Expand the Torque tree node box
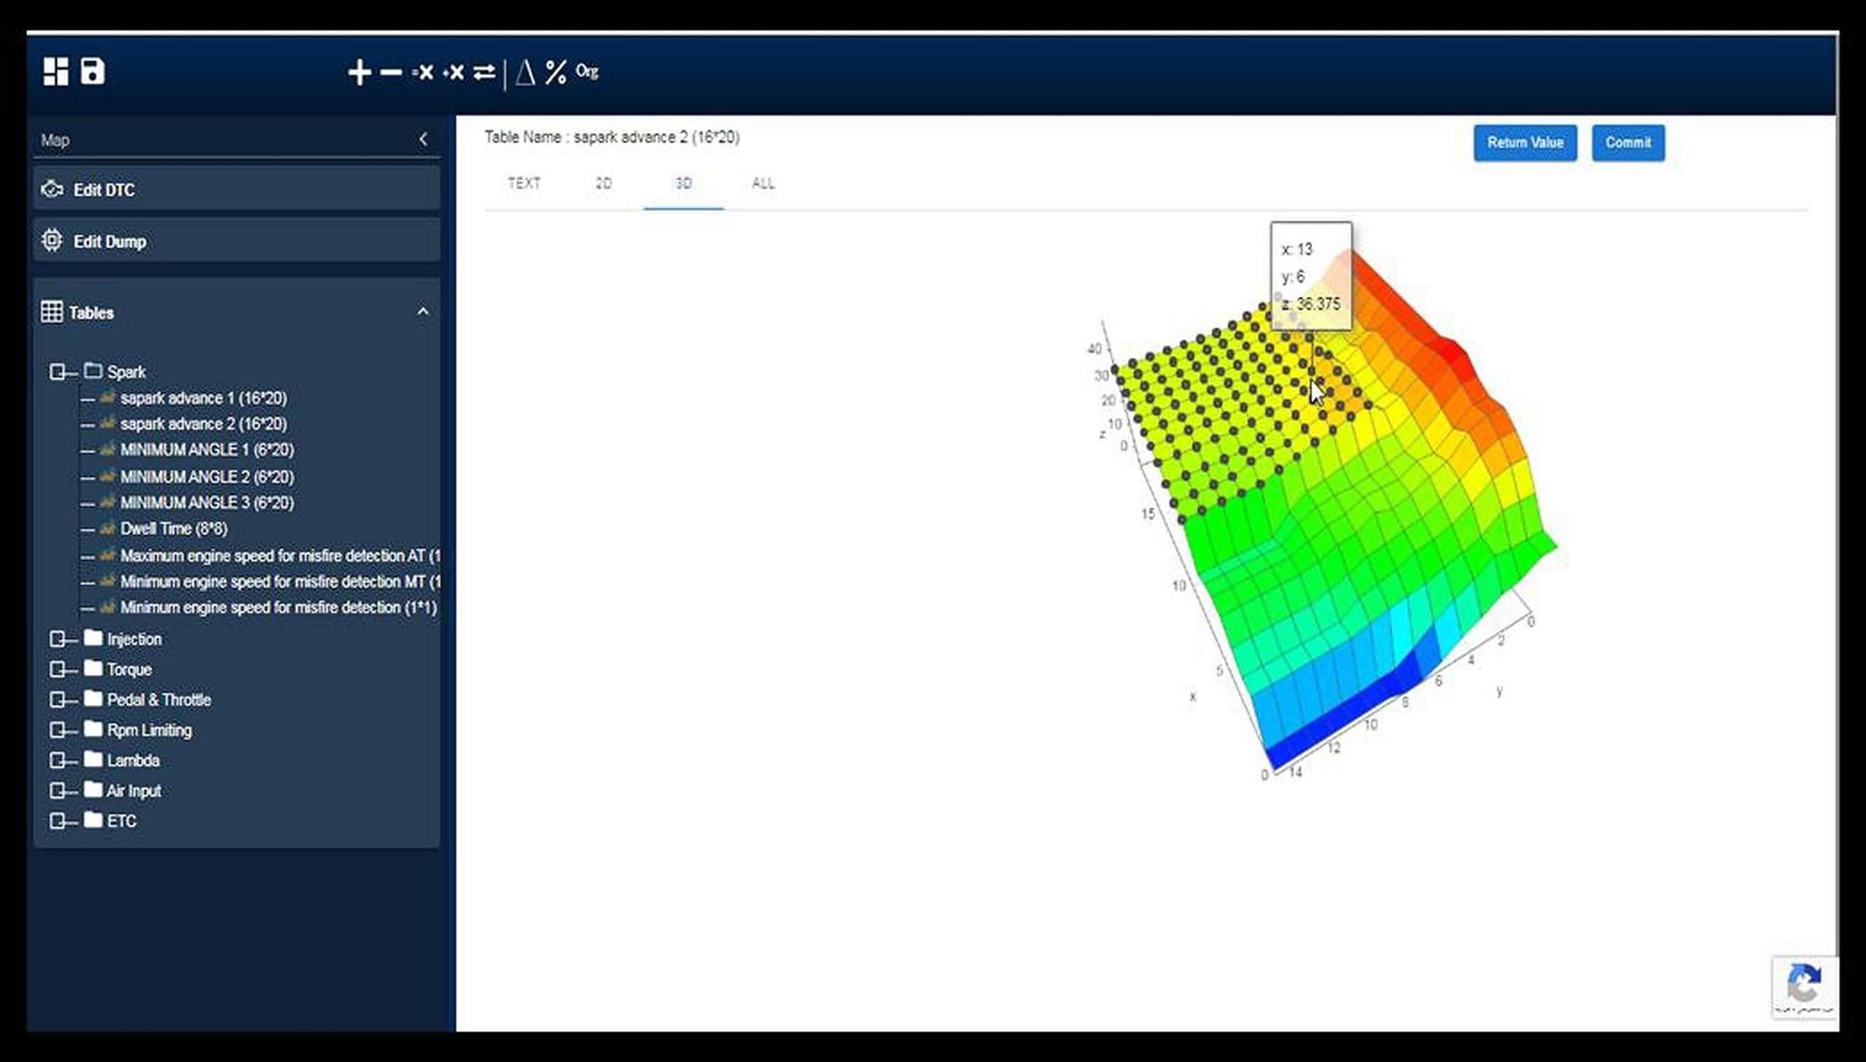This screenshot has width=1866, height=1062. (x=57, y=669)
